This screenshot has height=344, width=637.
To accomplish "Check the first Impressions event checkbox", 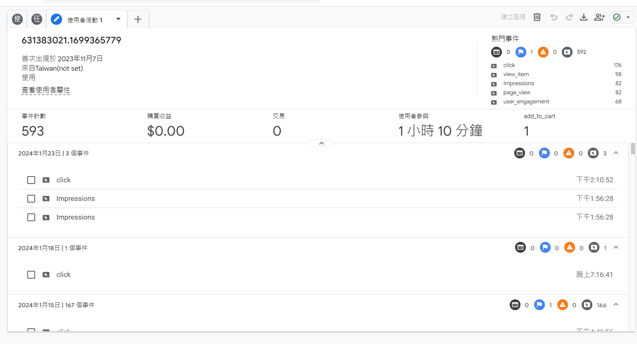I will (31, 199).
